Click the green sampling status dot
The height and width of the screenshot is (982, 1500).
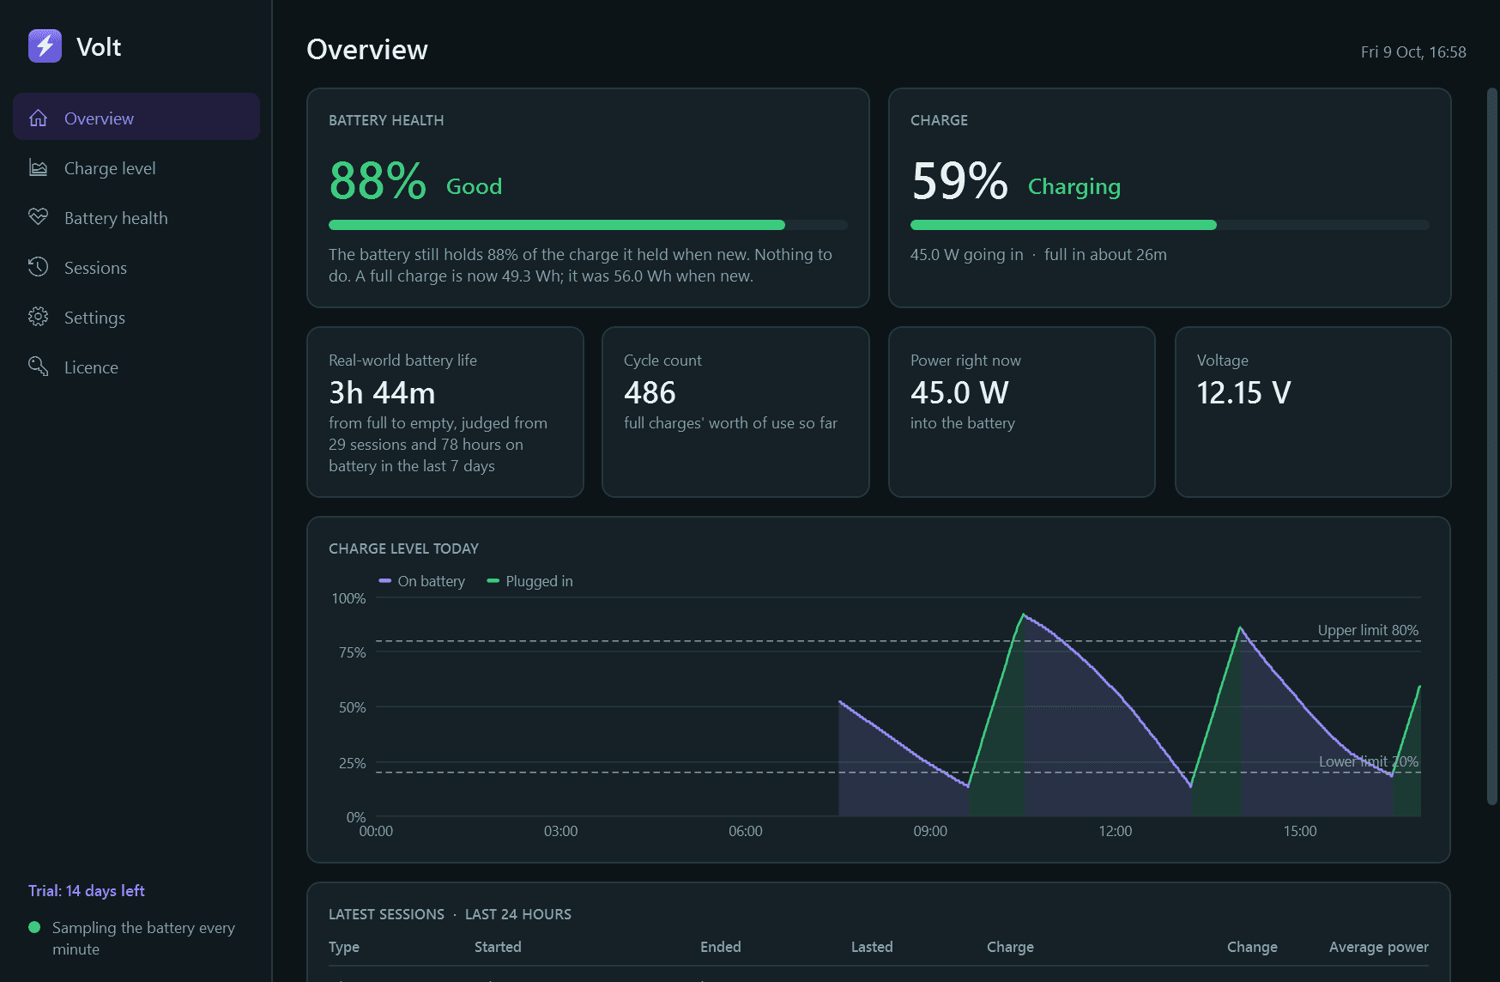(34, 927)
